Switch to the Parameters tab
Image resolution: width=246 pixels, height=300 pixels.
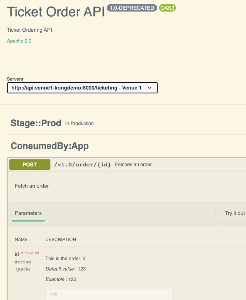pyautogui.click(x=28, y=213)
